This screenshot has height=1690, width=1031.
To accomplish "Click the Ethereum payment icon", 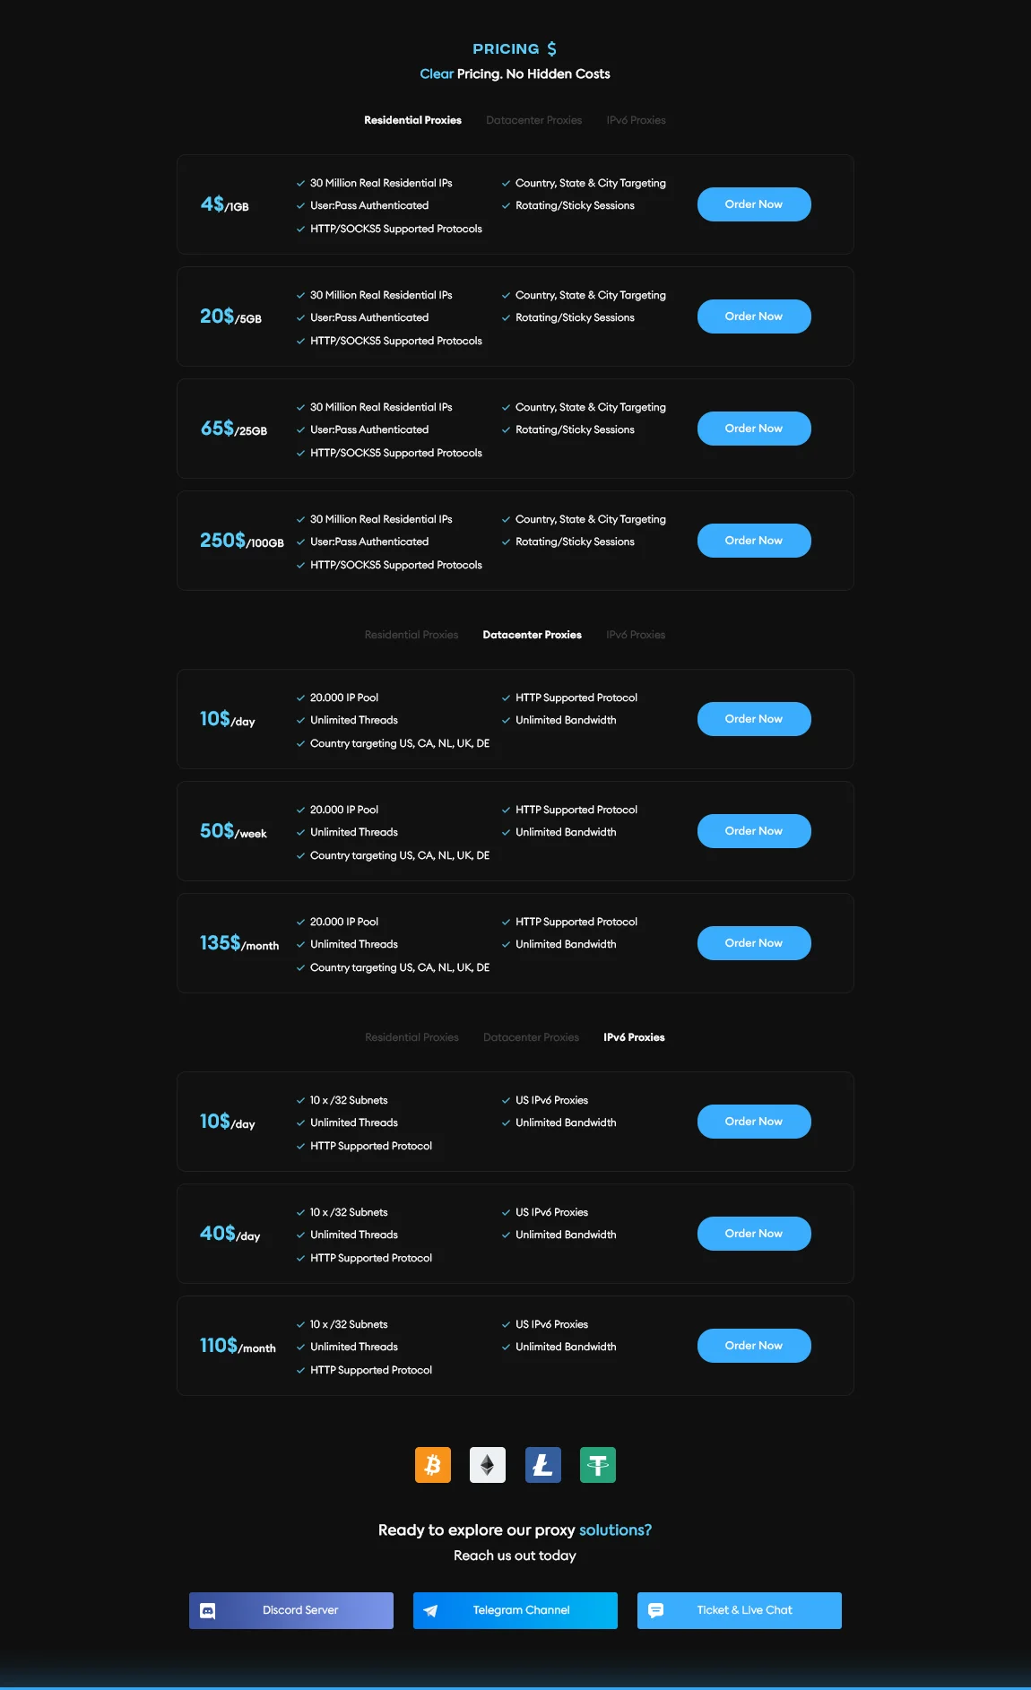I will click(x=488, y=1465).
